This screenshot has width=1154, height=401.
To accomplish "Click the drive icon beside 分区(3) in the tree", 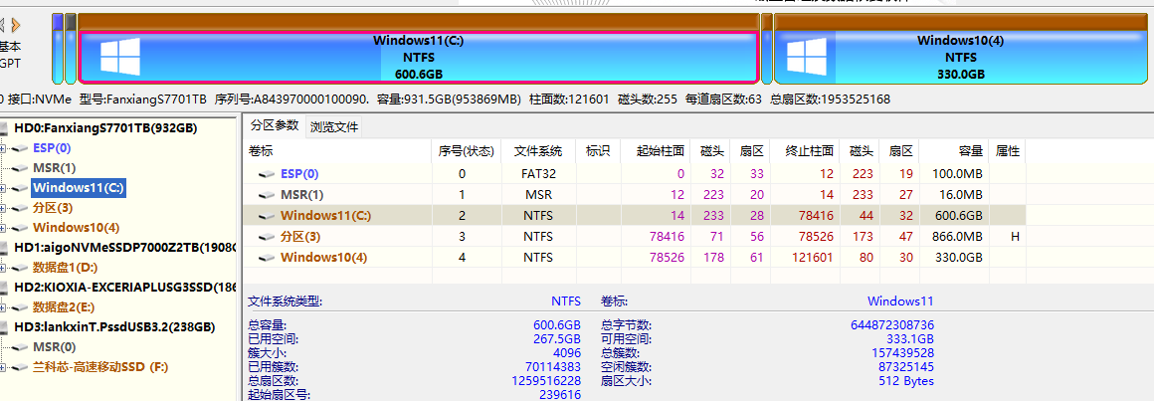I will click(x=20, y=208).
